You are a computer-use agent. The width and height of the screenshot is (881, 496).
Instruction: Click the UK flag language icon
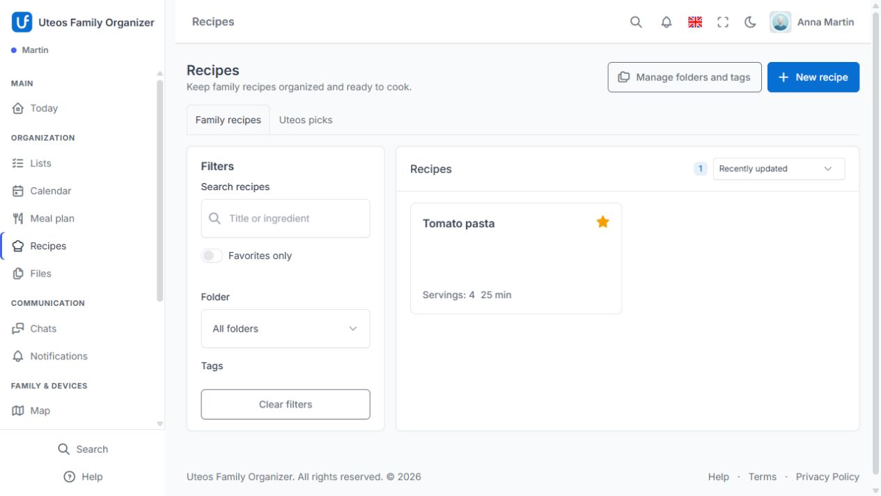click(695, 22)
